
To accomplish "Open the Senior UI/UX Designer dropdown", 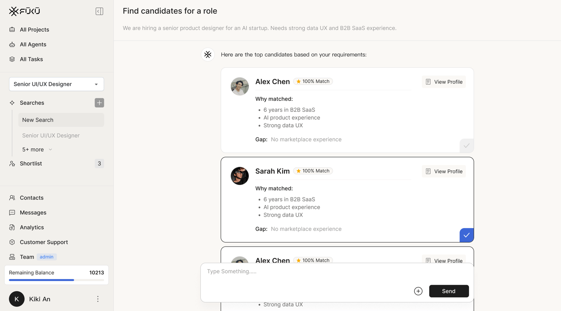I will [x=56, y=84].
